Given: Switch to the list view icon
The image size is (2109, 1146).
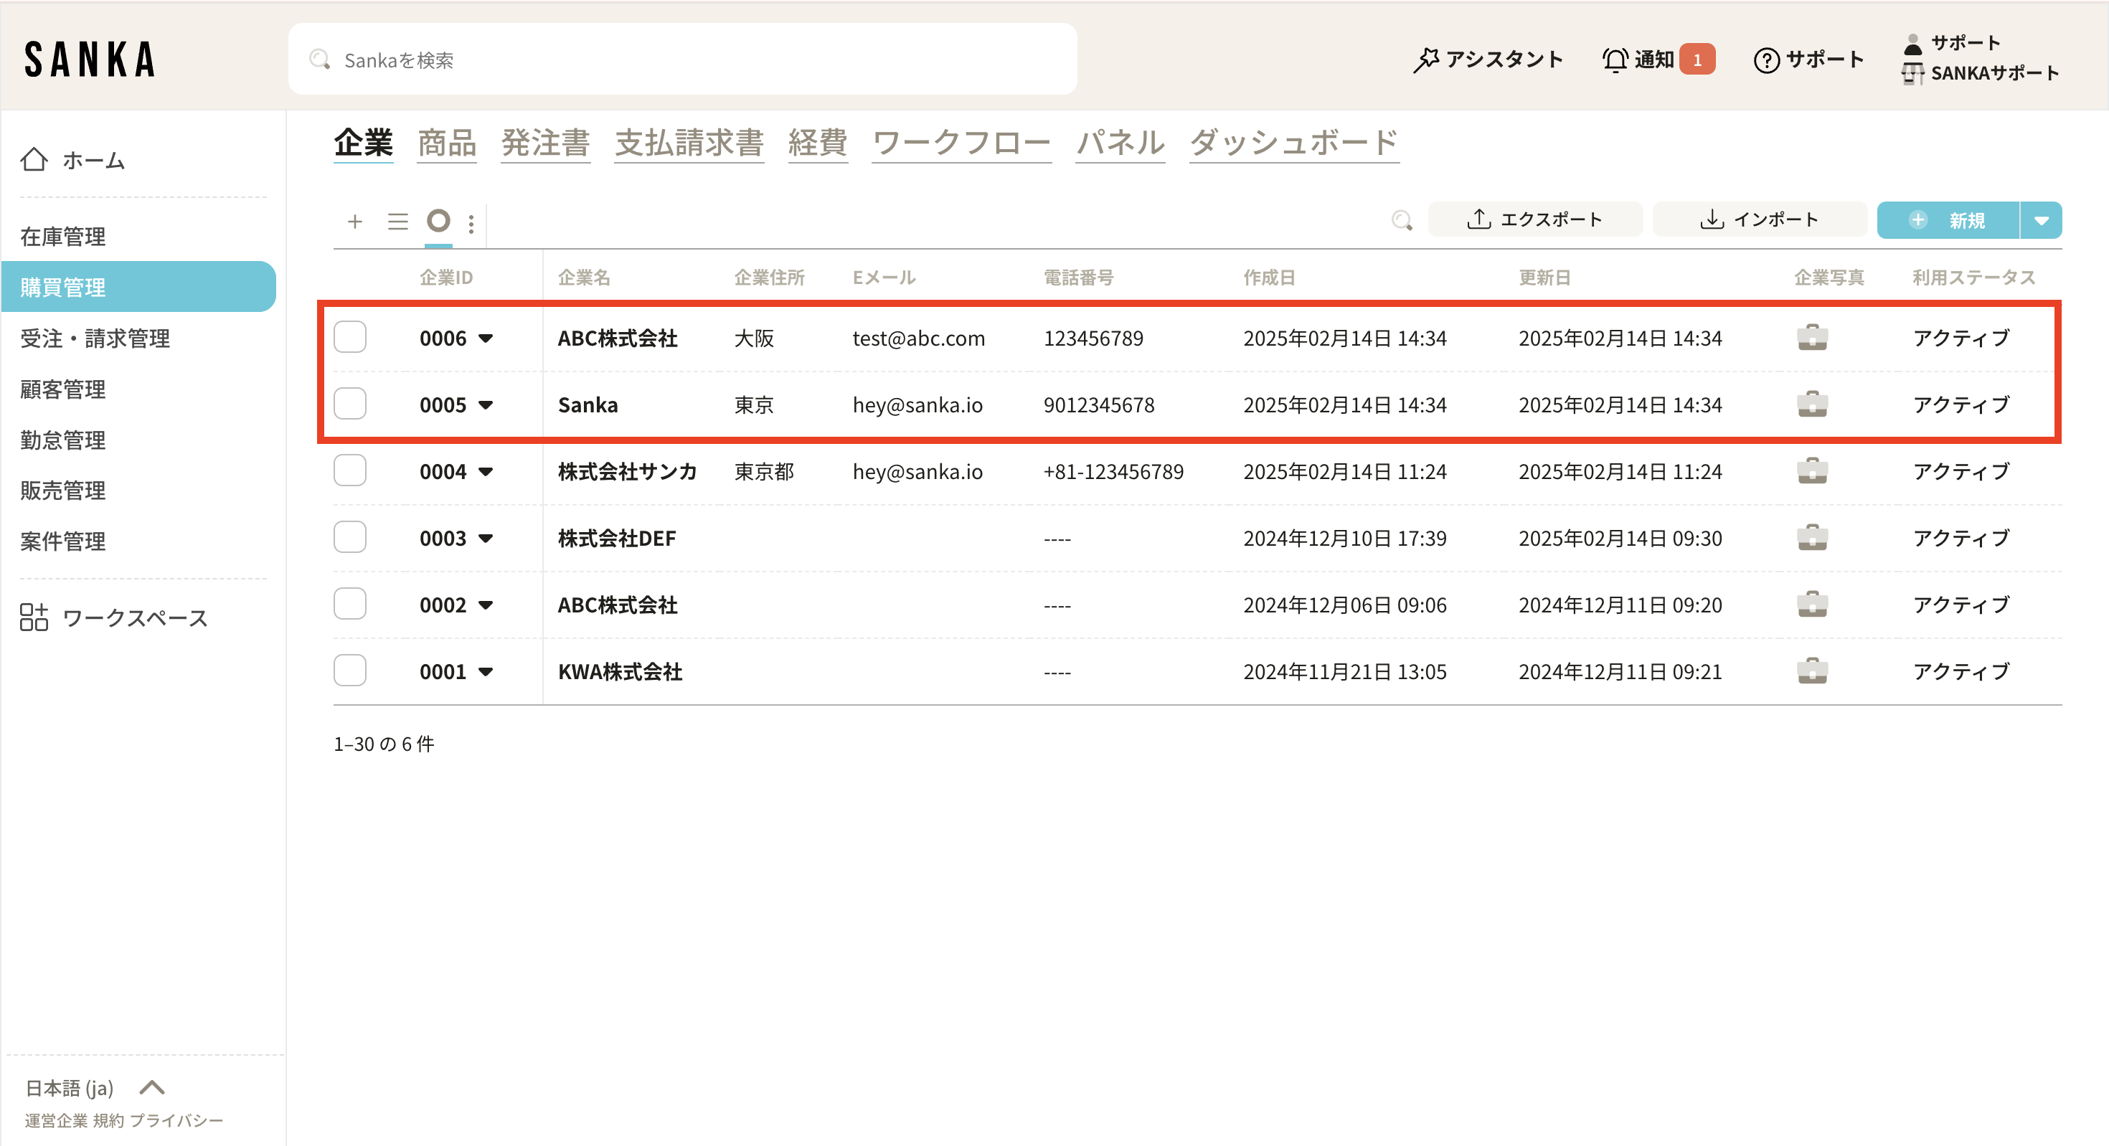Looking at the screenshot, I should click(398, 221).
